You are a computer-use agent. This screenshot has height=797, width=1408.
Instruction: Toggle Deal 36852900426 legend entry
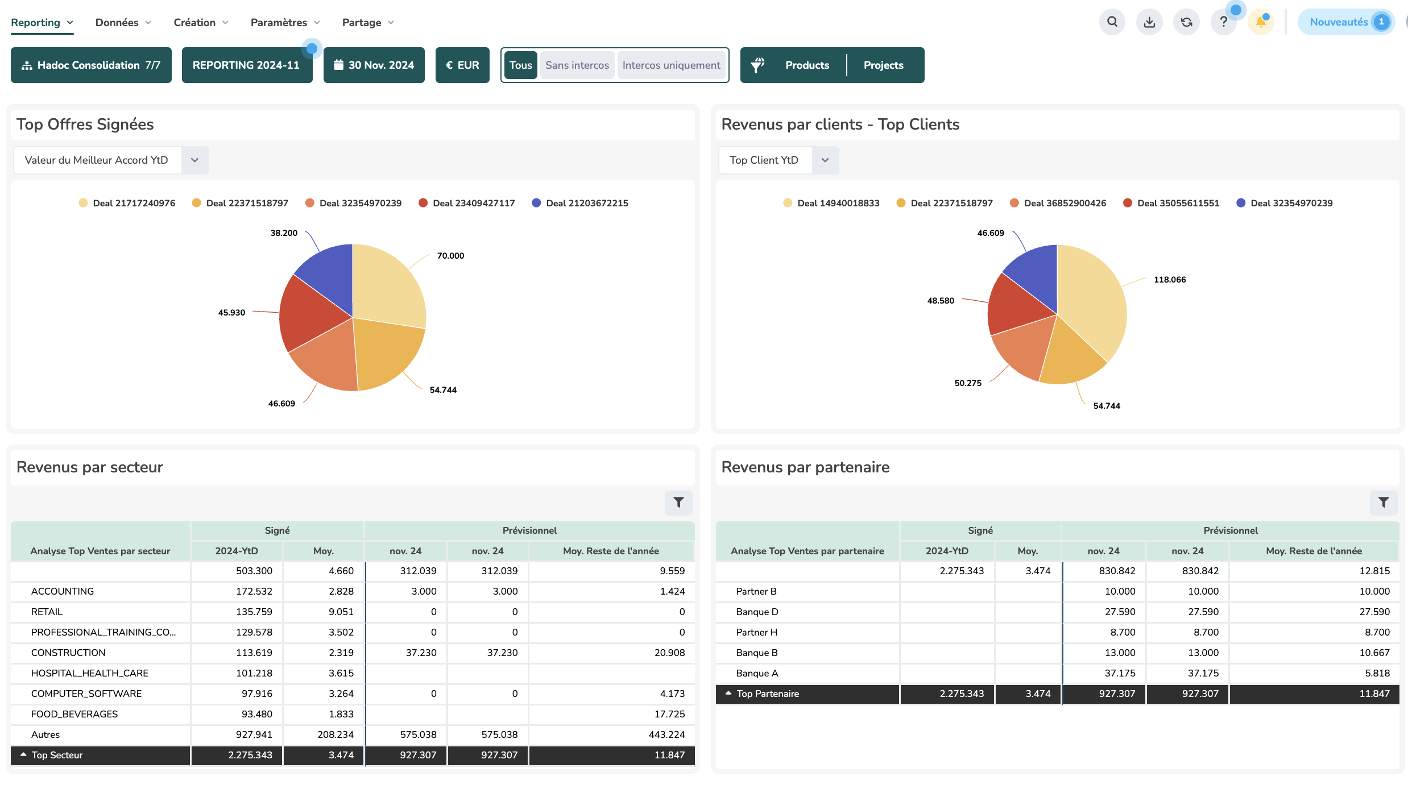pos(1058,203)
